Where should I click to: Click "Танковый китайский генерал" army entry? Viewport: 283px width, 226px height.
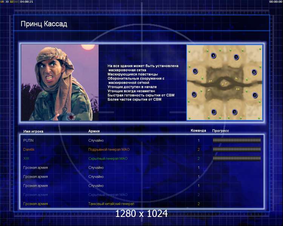(x=111, y=204)
